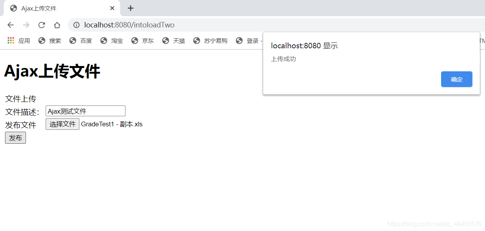
Task: Confirm the alert with 确定 button
Action: pyautogui.click(x=456, y=79)
